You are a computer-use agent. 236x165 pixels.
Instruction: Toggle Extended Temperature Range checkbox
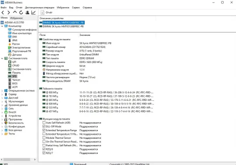pyautogui.click(x=44, y=130)
